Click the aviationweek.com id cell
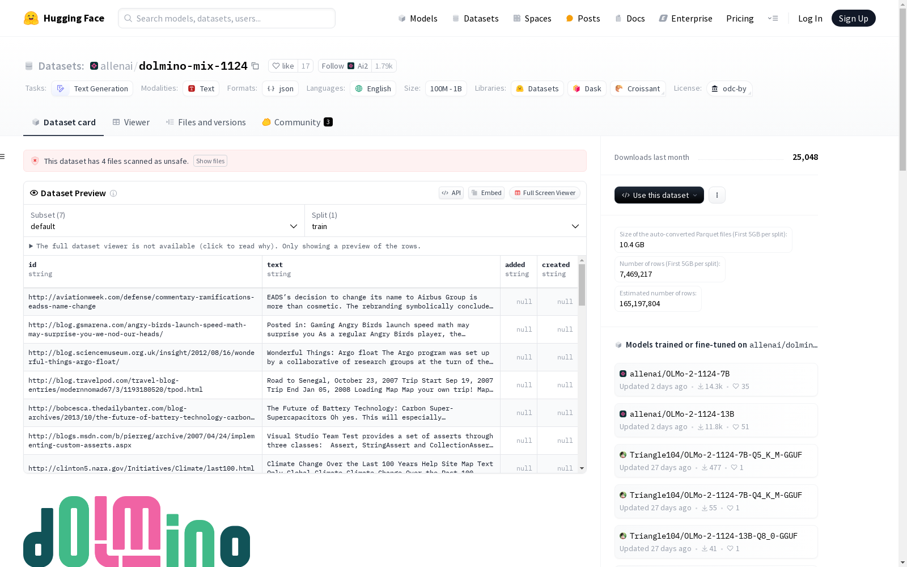The width and height of the screenshot is (907, 567). pos(143,302)
